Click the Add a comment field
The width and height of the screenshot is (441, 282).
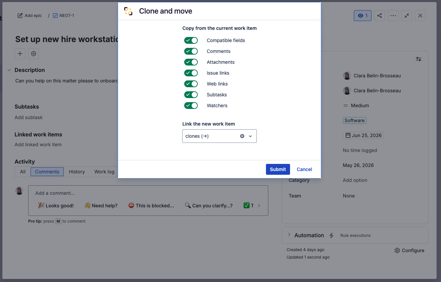(148, 193)
